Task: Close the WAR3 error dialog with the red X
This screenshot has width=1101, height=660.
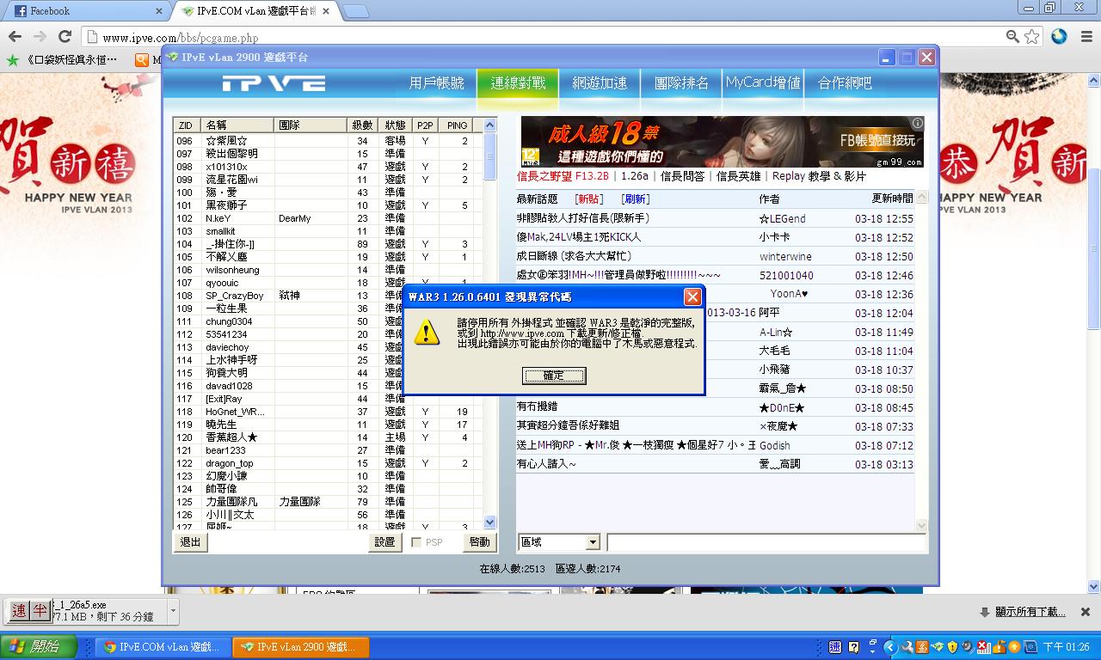Action: [692, 297]
